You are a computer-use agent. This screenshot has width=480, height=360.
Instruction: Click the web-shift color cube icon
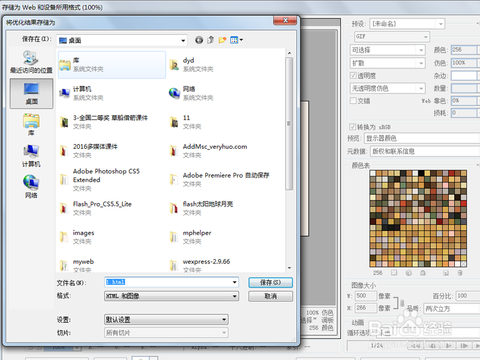click(x=410, y=273)
